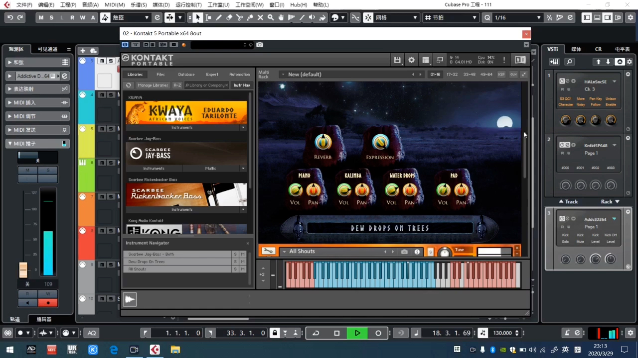638x358 pixels.
Task: Open quantize preset 1/16 dropdown
Action: point(517,17)
